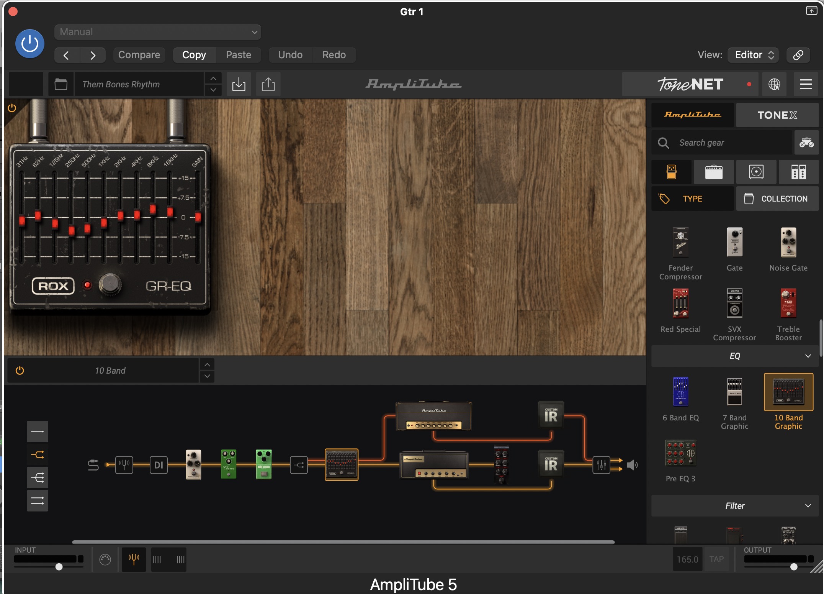824x594 pixels.
Task: Click the save preset download icon
Action: click(x=239, y=84)
